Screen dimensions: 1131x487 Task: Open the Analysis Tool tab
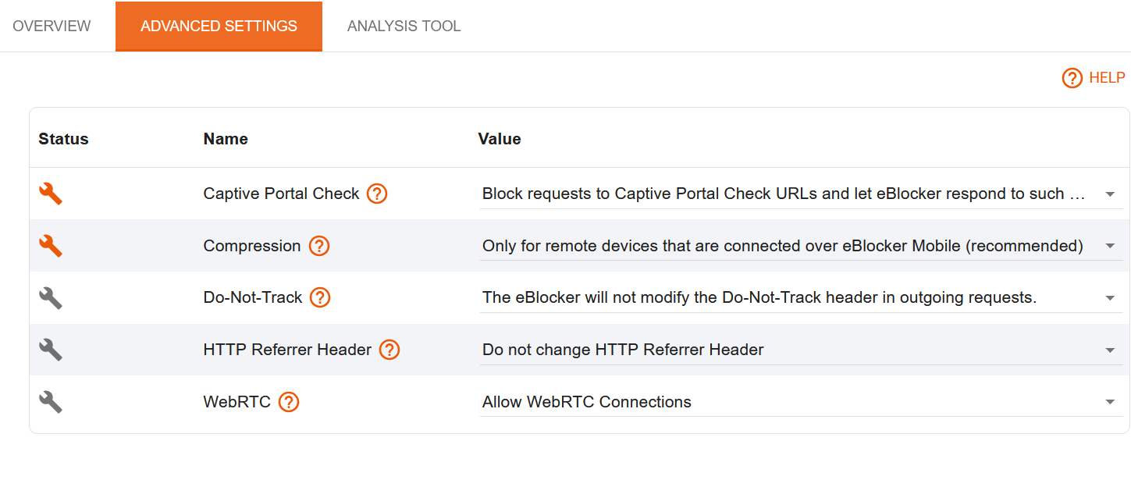point(404,26)
